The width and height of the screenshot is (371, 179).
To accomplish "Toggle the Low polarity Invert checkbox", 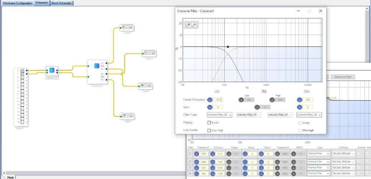I will 209,123.
